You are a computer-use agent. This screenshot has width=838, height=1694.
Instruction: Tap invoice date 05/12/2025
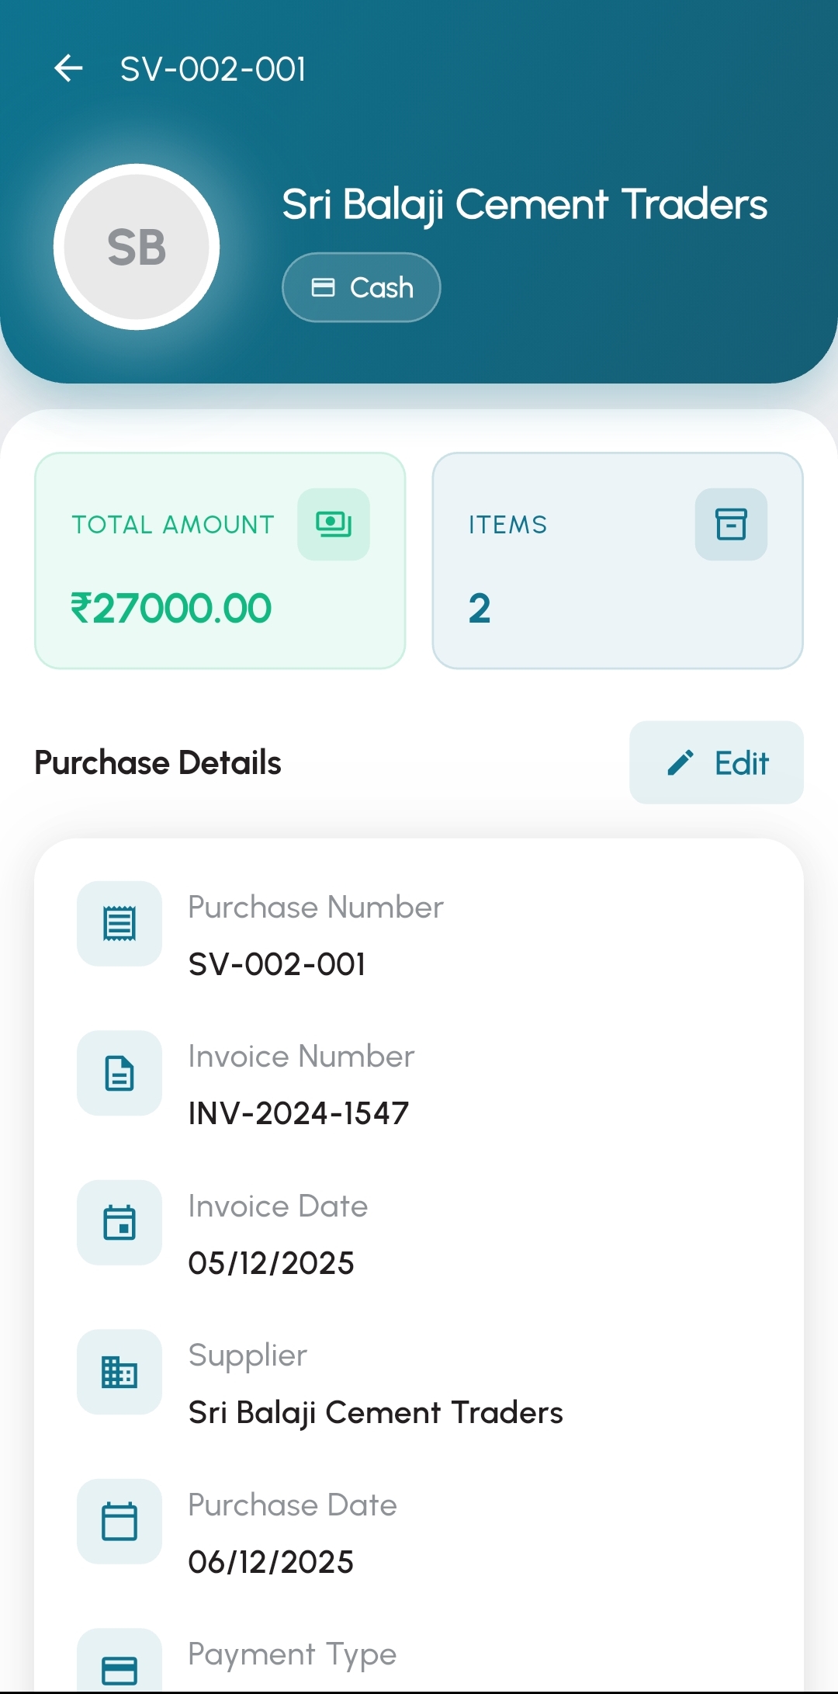click(271, 1263)
